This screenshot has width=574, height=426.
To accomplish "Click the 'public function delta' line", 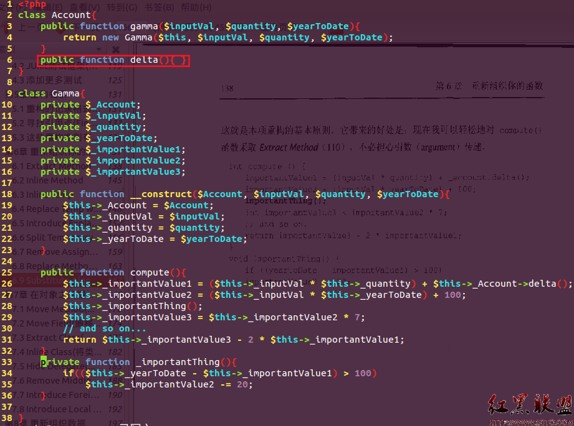I will [x=113, y=60].
